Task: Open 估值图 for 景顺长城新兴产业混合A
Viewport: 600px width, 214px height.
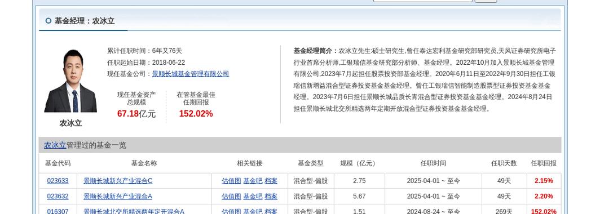Action: click(x=231, y=197)
